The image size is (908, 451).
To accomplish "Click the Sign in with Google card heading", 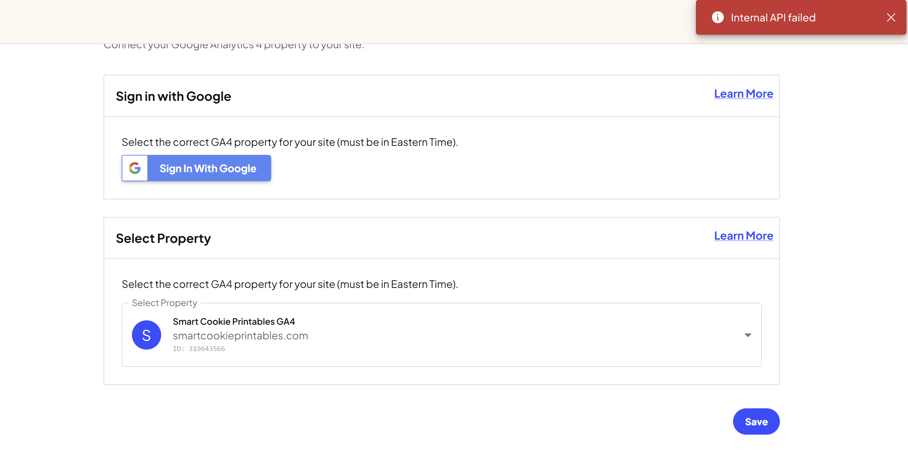I will (x=173, y=96).
